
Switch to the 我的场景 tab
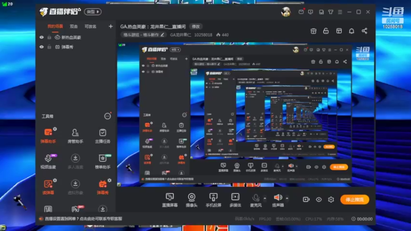point(55,27)
